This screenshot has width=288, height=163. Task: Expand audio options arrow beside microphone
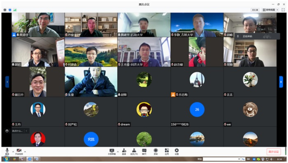coord(13,151)
